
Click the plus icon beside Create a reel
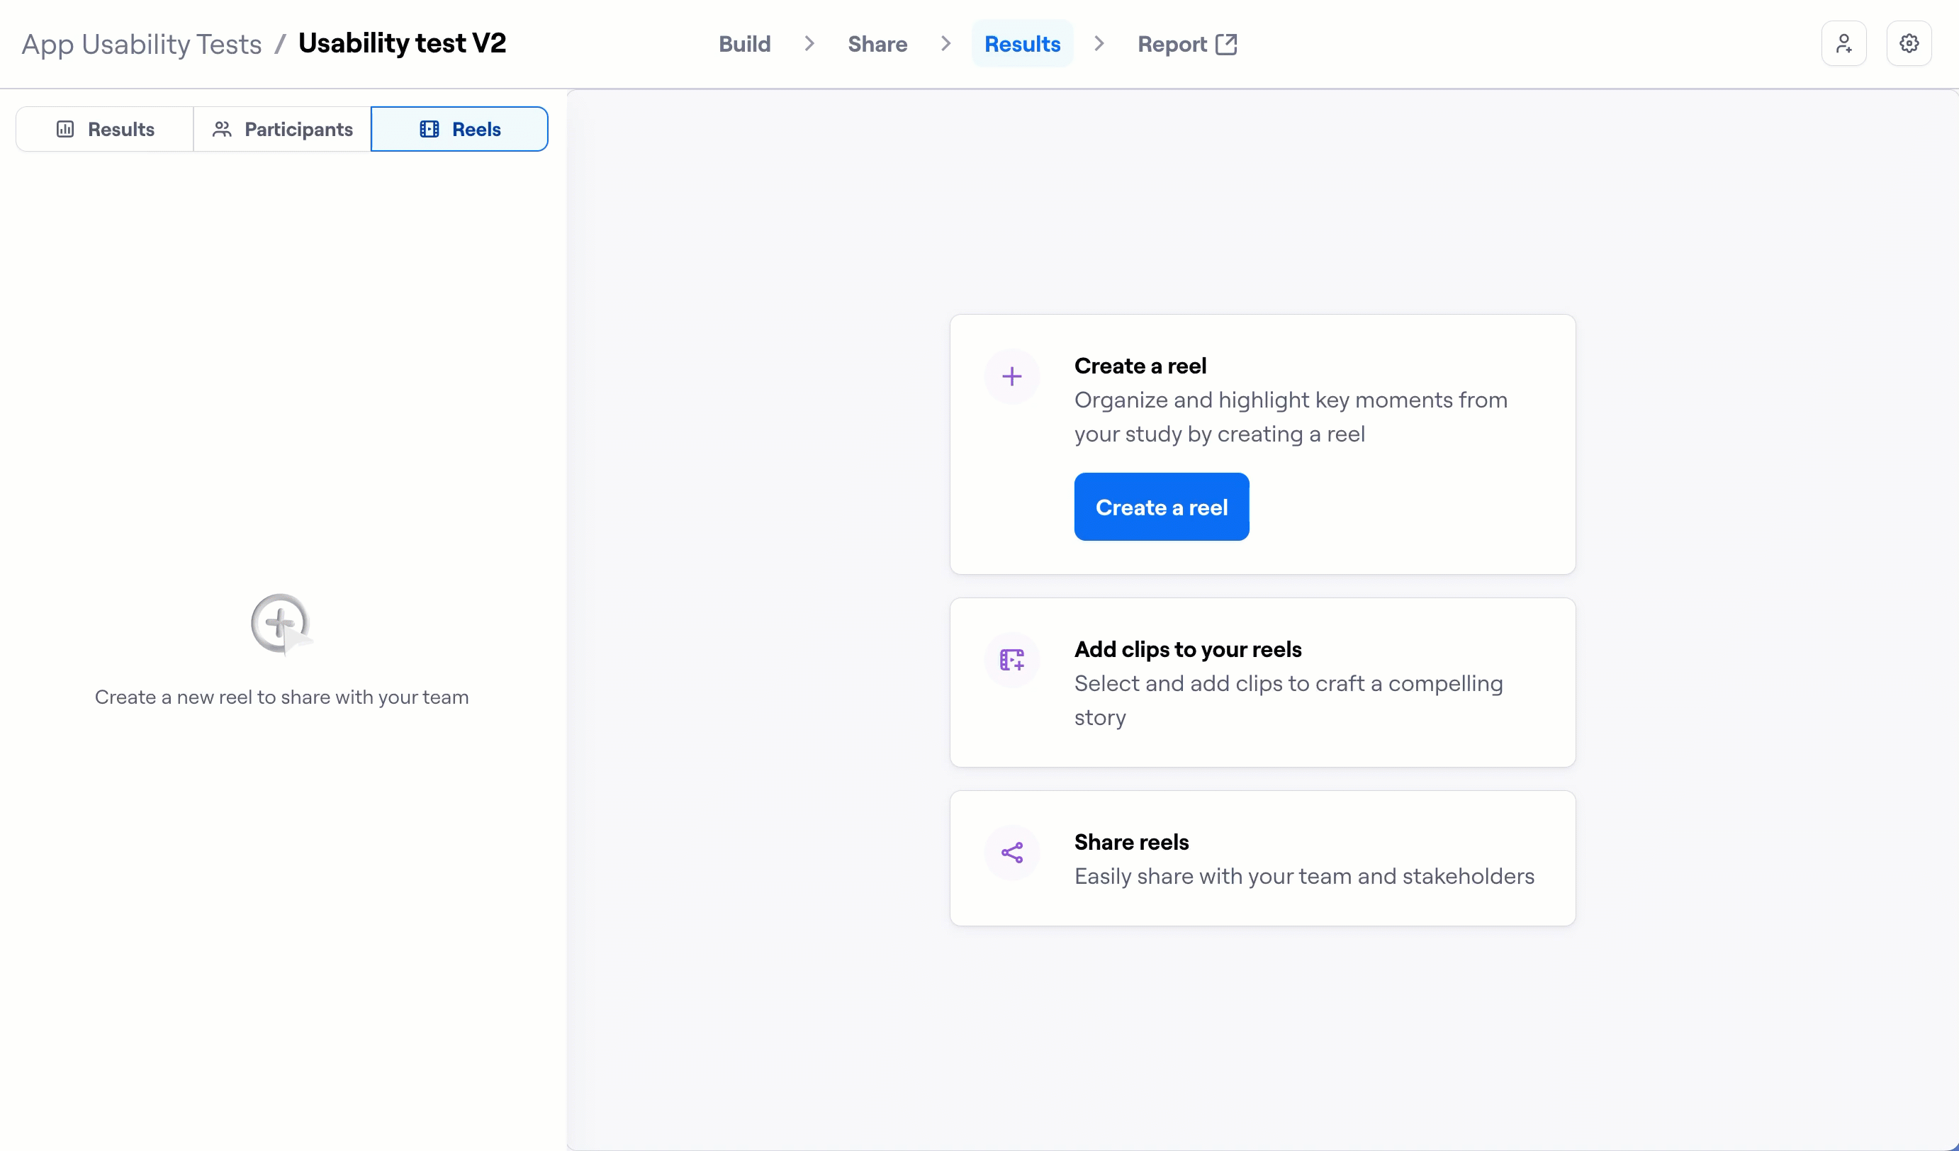pyautogui.click(x=1011, y=377)
